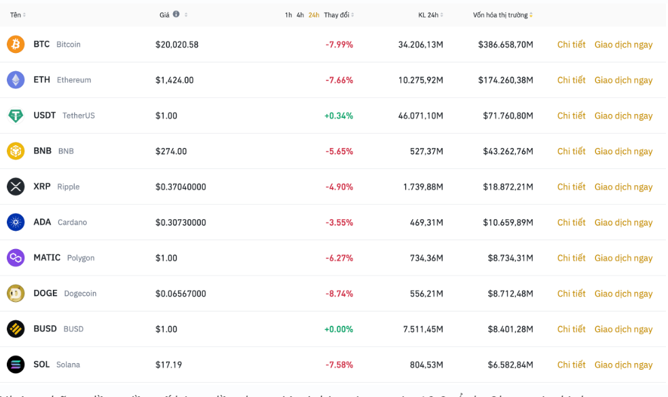Click volume value 46.071,10M
This screenshot has width=668, height=397.
(420, 116)
